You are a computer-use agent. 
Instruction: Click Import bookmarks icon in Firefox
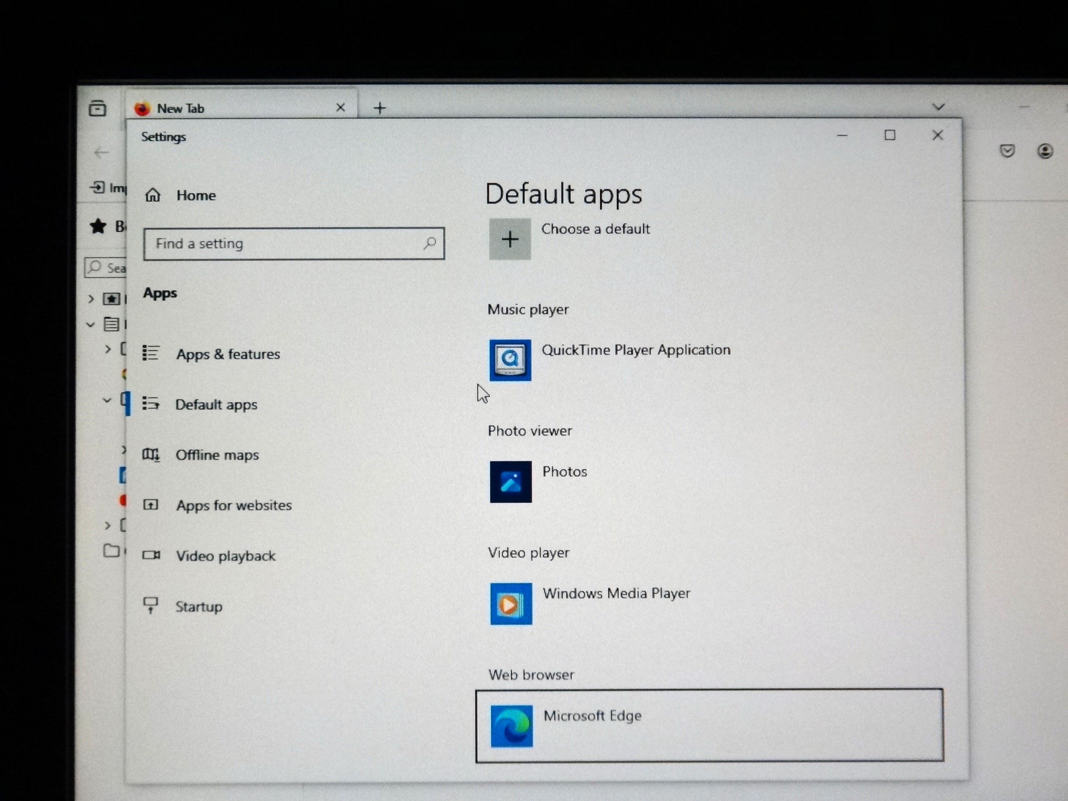point(98,187)
